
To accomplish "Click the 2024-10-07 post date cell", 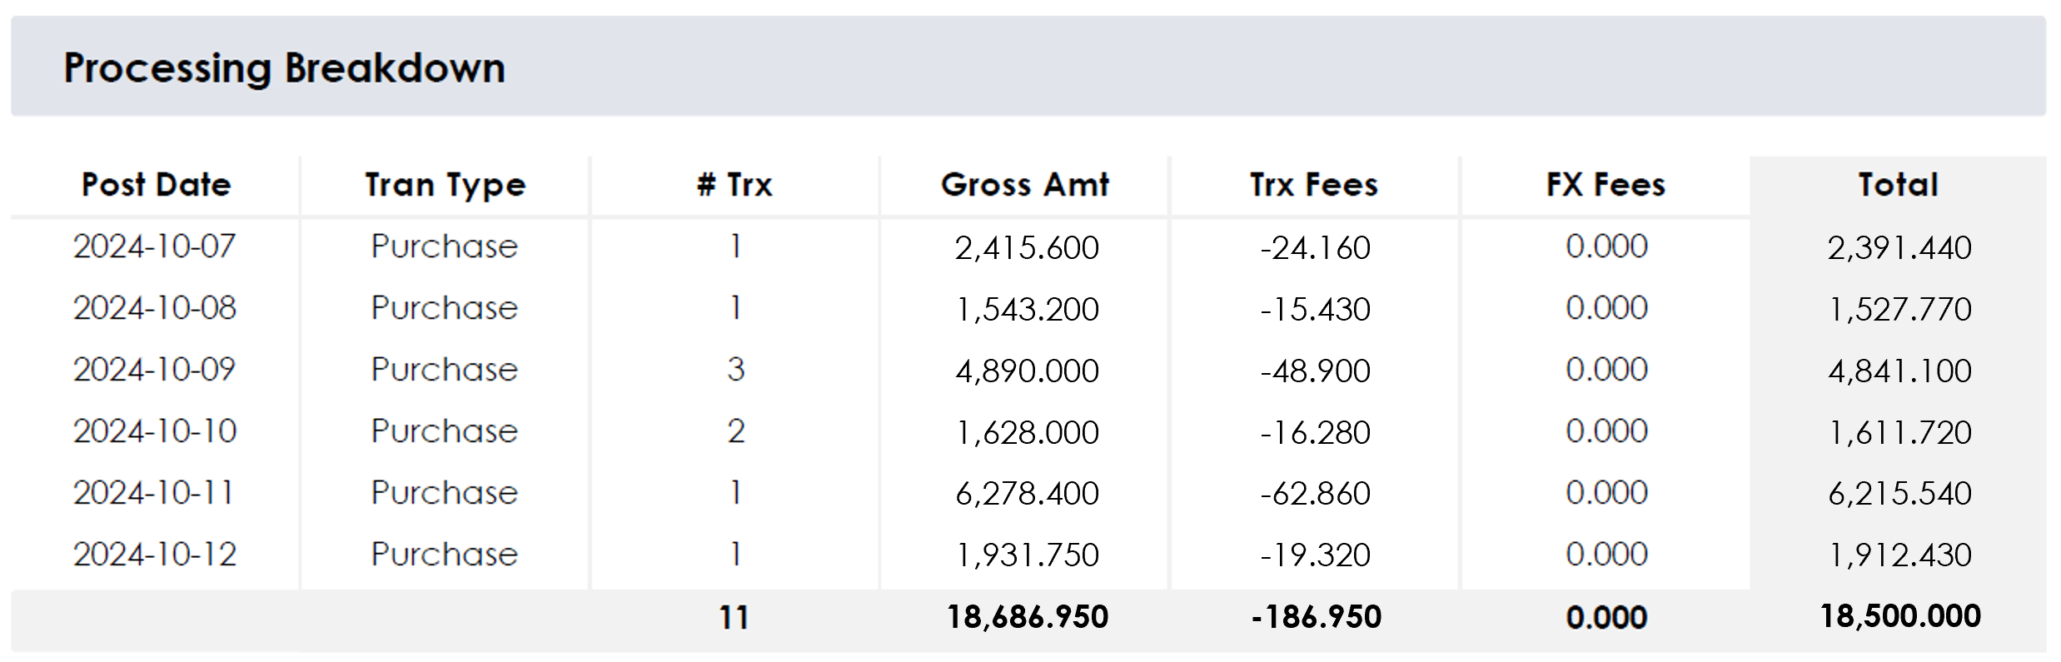I will point(154,246).
